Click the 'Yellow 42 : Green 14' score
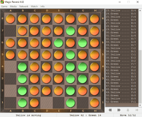The width and height of the screenshot is (142, 117). 85,115
